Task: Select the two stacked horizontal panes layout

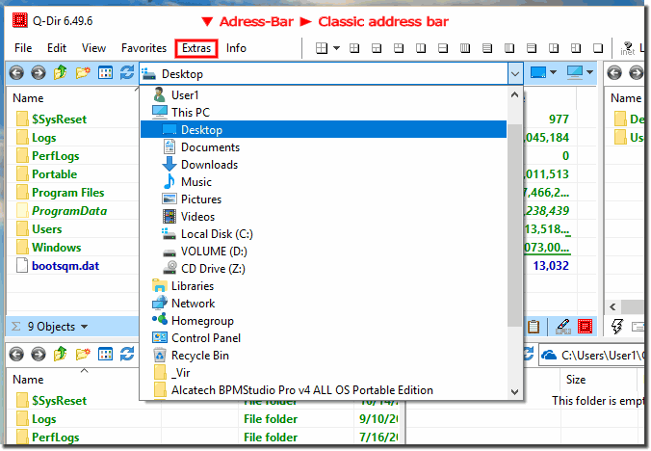Action: (443, 48)
